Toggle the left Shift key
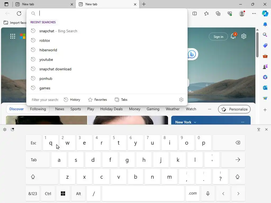 [42, 177]
